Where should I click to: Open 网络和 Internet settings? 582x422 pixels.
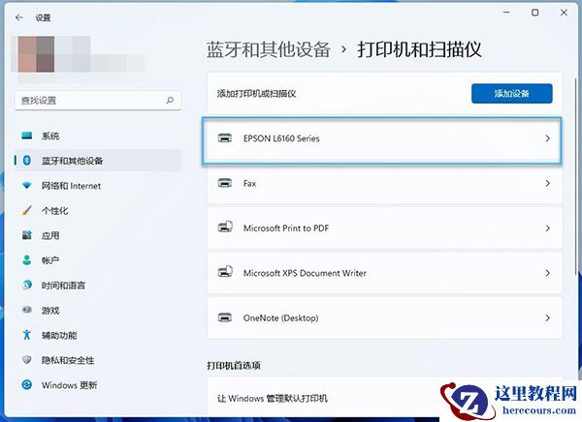coord(98,185)
